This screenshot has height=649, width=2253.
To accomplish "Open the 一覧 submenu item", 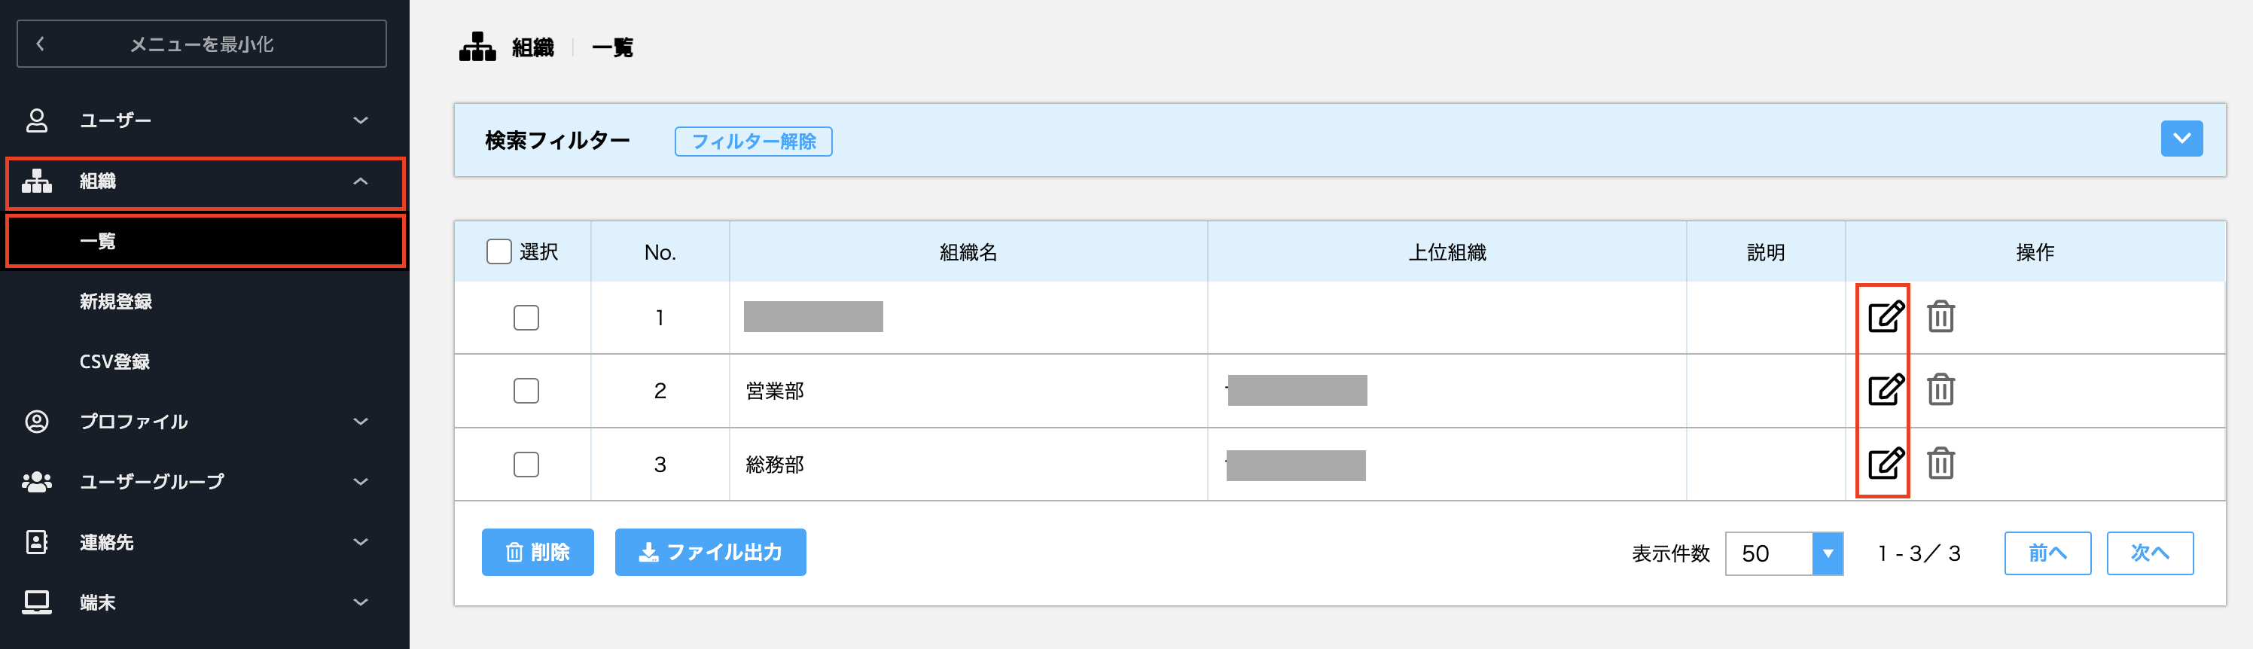I will pos(206,242).
